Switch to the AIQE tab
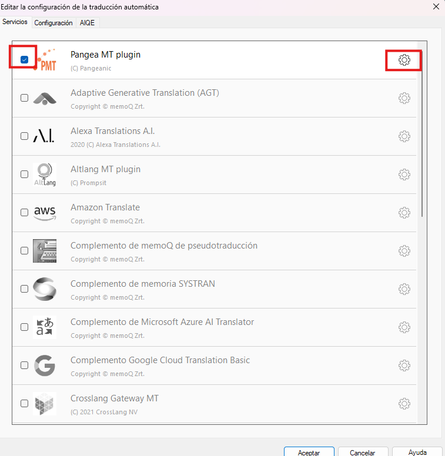 (x=87, y=23)
